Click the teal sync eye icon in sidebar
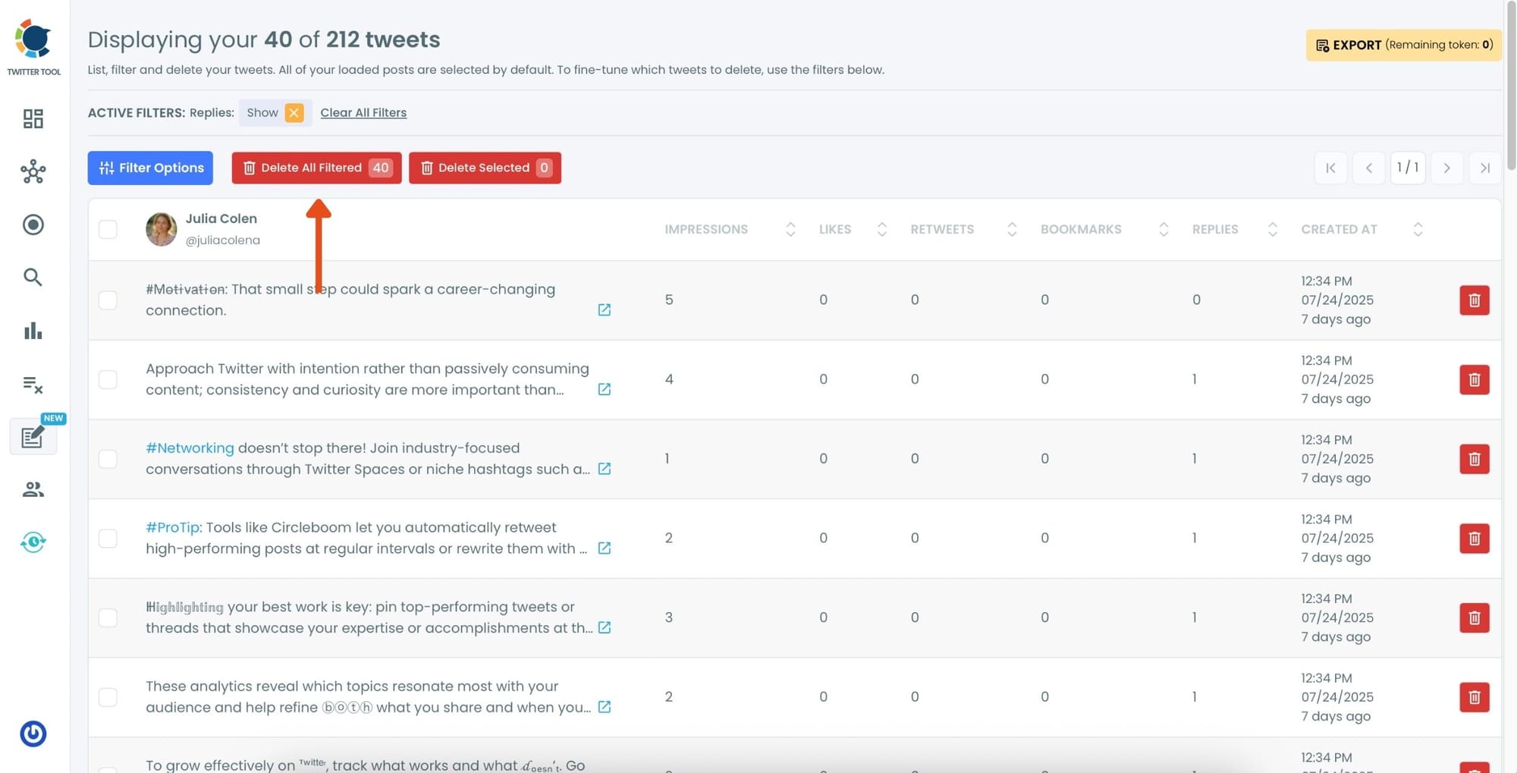 point(33,542)
